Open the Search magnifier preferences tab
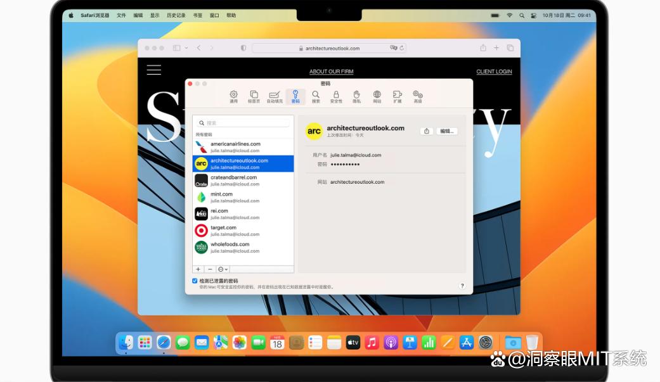The width and height of the screenshot is (660, 382). tap(316, 97)
